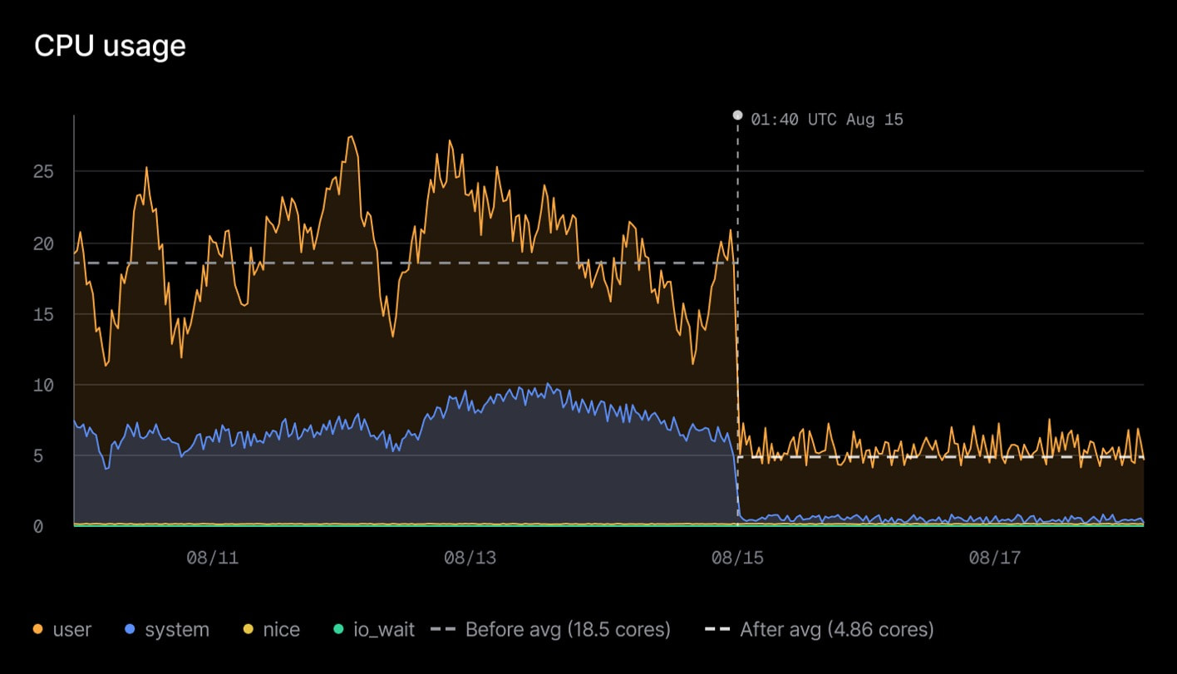Click the 01:40 UTC Aug 15 marker dot
This screenshot has height=674, width=1177.
(737, 116)
